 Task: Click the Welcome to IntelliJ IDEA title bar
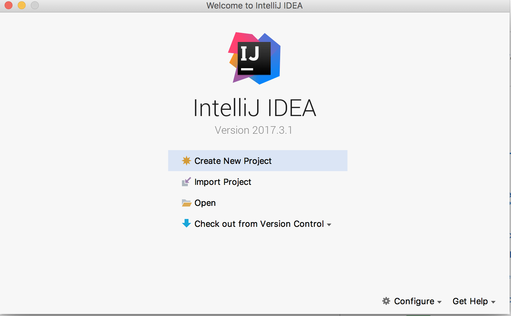pyautogui.click(x=254, y=5)
